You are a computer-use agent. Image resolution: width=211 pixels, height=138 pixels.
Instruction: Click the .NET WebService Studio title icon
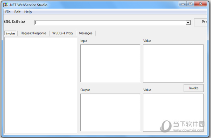(x=6, y=5)
